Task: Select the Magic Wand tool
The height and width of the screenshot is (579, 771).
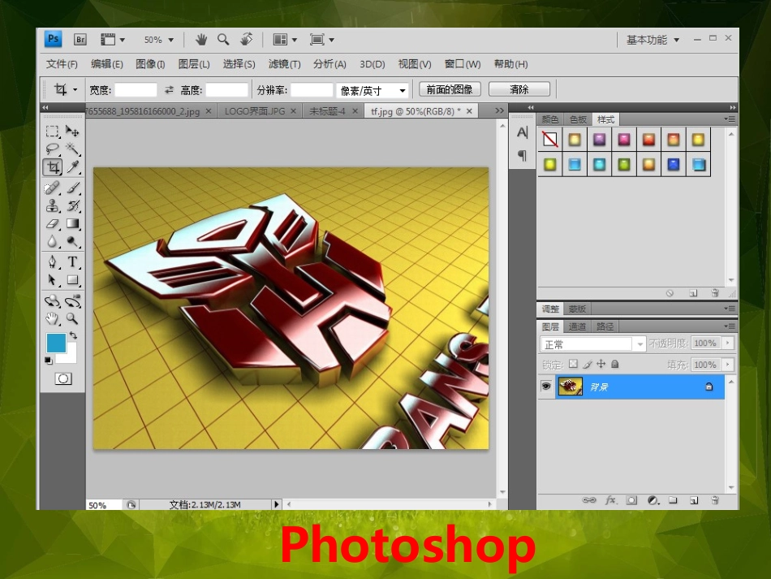Action: [73, 149]
